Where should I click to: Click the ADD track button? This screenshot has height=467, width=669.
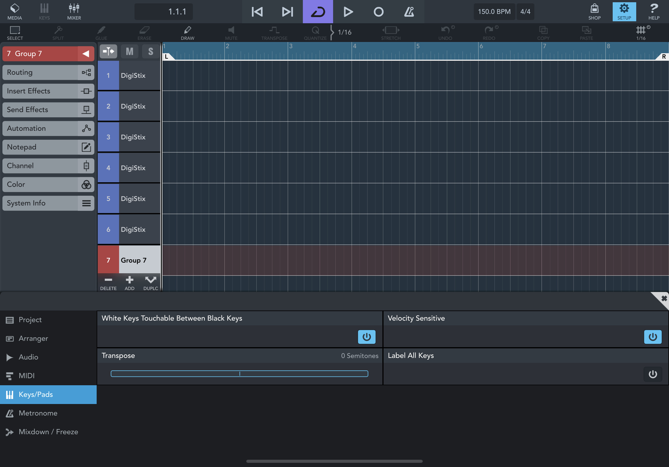coord(129,283)
